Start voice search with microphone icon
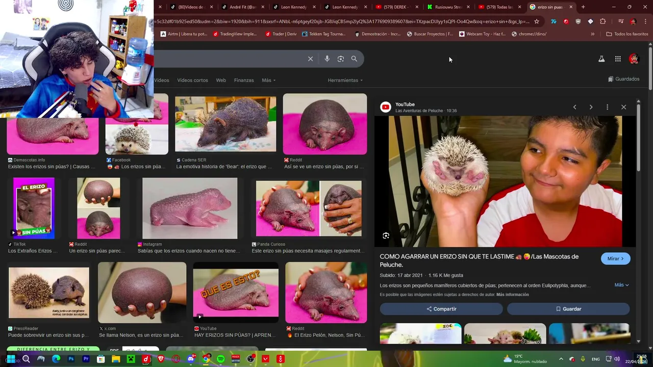 point(327,59)
